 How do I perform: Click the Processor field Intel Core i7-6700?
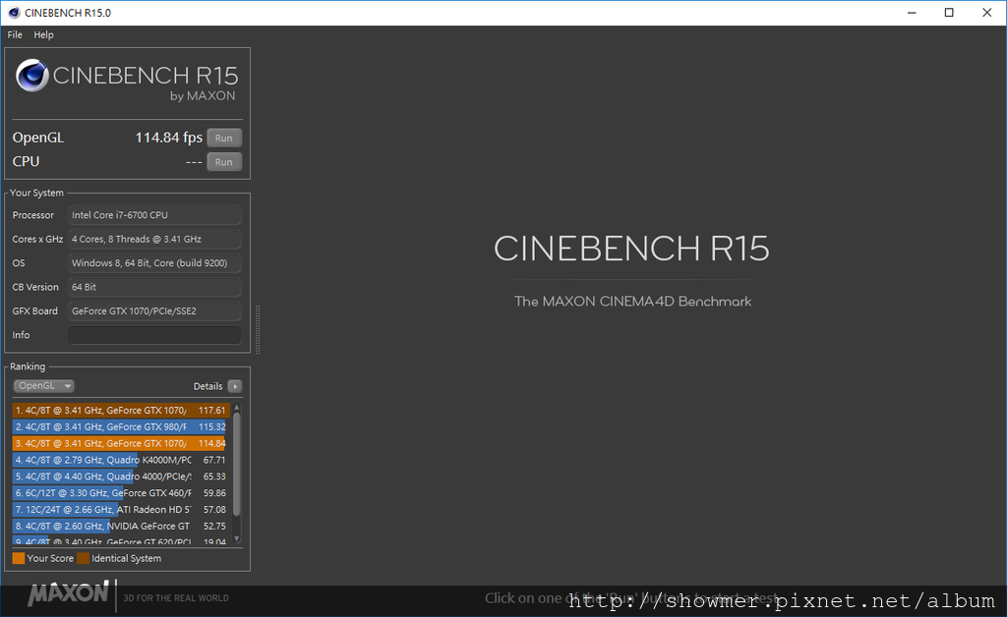click(154, 215)
